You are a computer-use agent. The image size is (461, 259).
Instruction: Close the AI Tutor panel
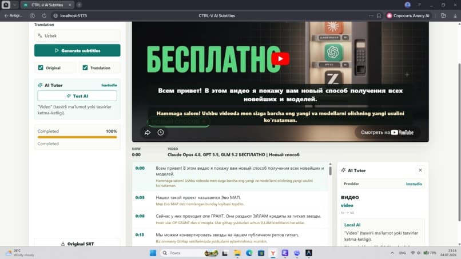(420, 170)
